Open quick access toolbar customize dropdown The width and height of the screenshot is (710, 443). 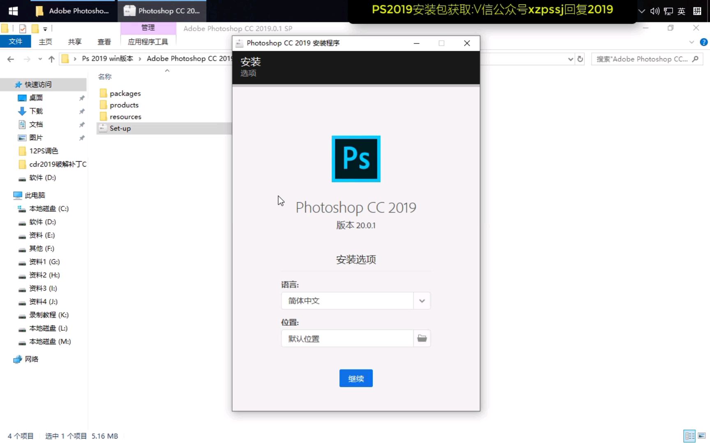point(45,29)
